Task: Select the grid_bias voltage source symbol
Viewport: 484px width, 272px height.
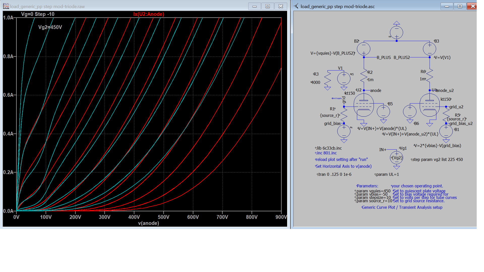Action: pos(344,131)
